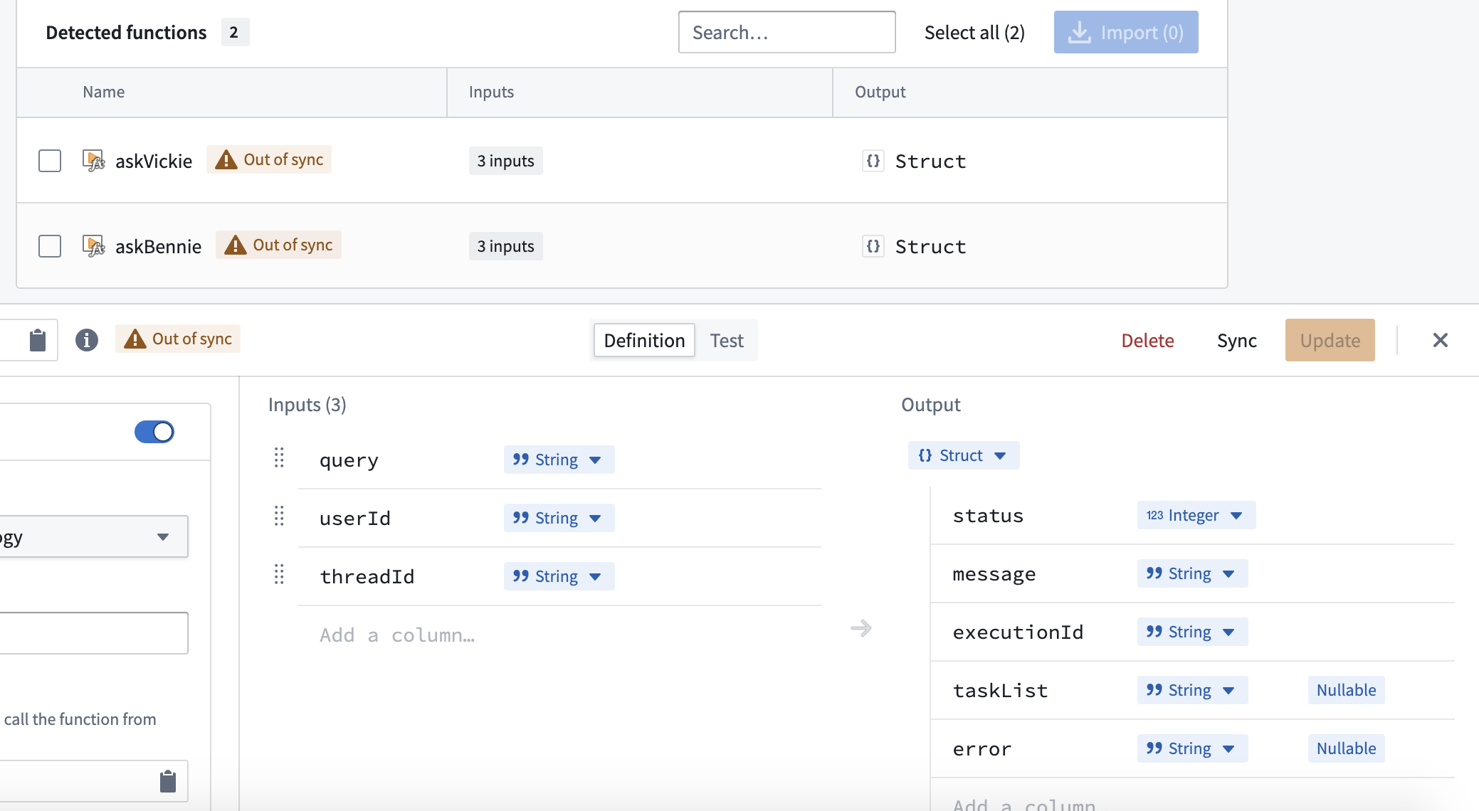Click the Search functions input field
1479x811 pixels.
(x=786, y=33)
